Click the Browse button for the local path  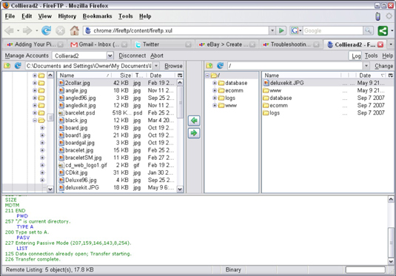(x=173, y=66)
